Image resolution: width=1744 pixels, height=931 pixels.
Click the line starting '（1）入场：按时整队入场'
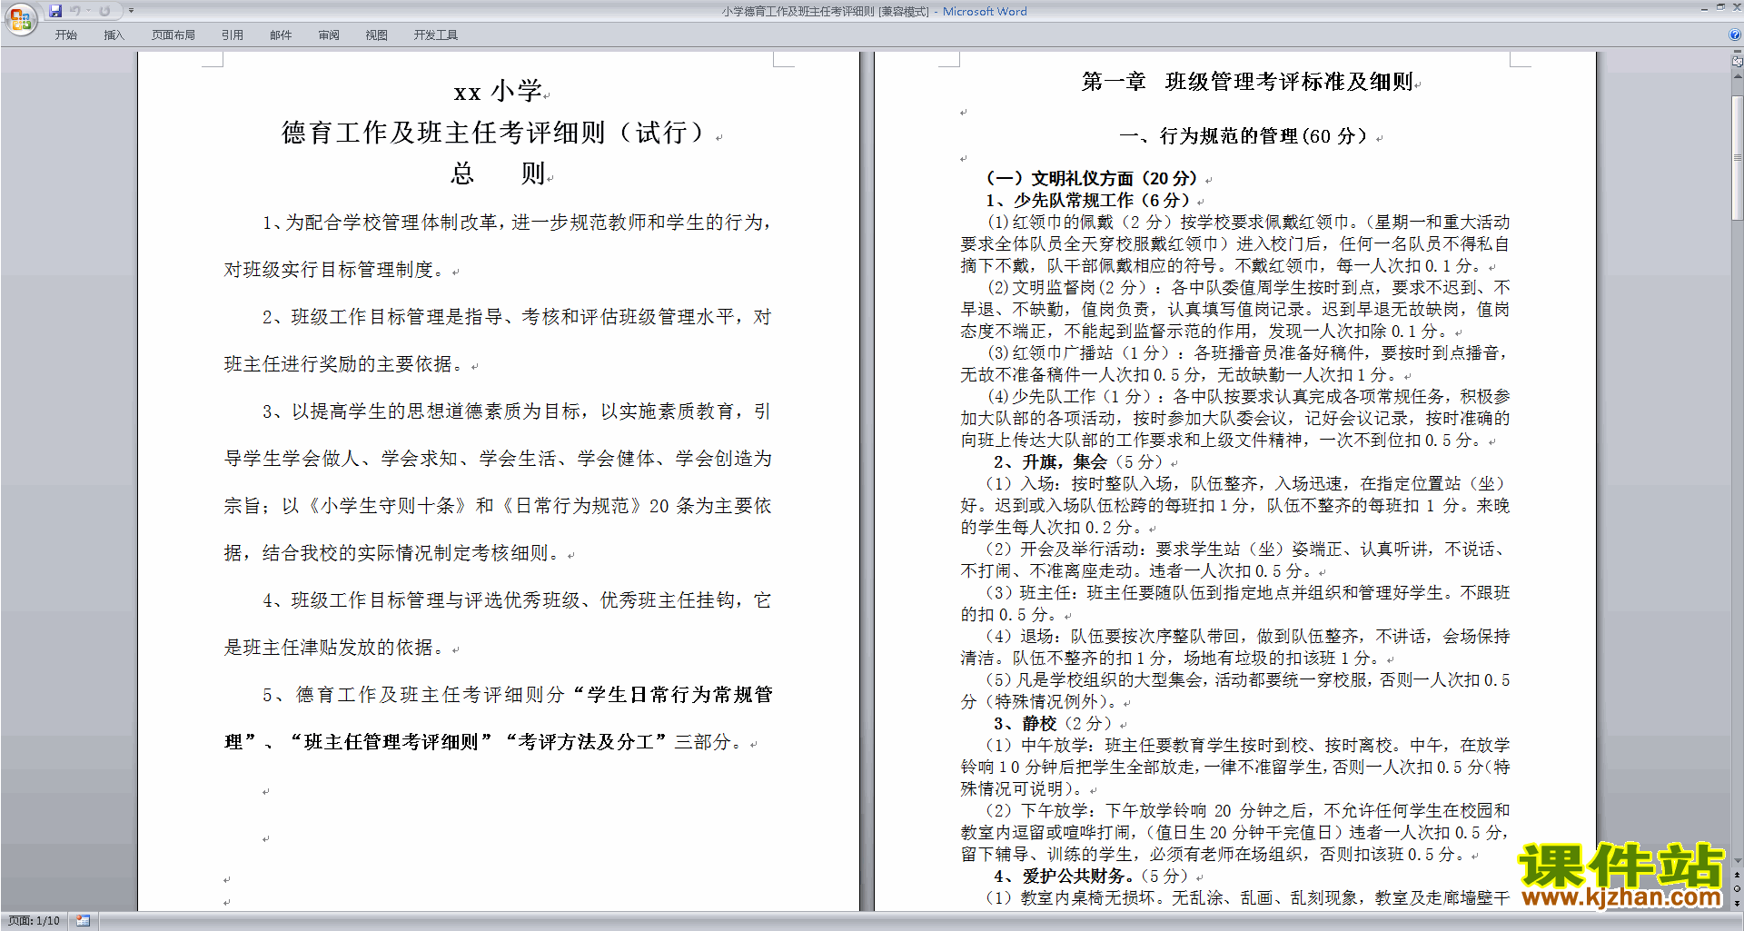[x=1246, y=483]
